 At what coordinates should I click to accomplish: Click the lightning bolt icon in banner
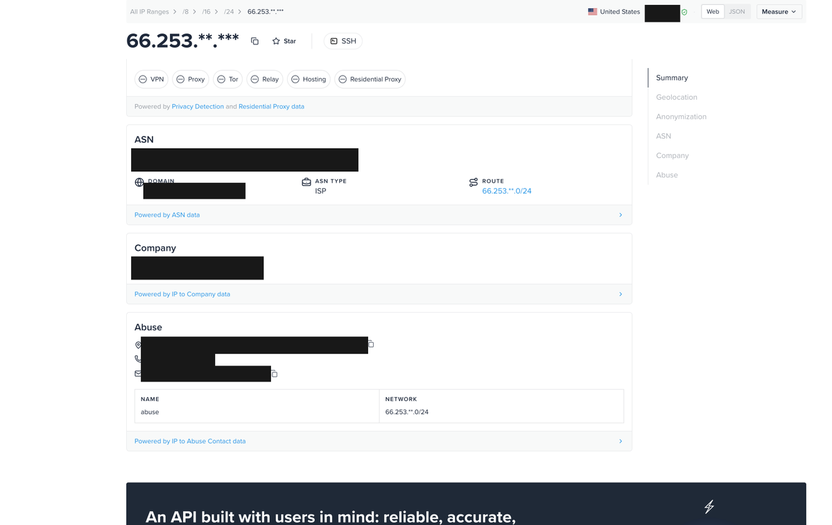tap(709, 507)
